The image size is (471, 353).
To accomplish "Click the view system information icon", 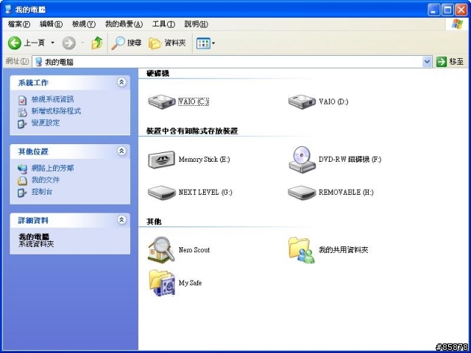I will coord(22,100).
